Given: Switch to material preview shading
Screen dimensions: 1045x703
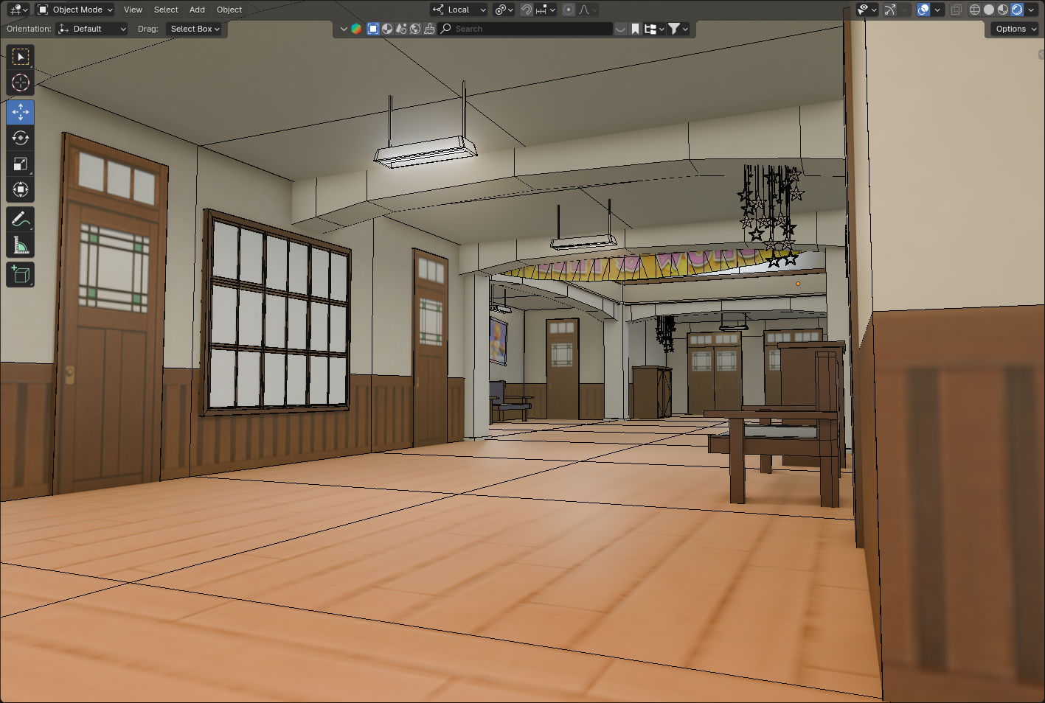Looking at the screenshot, I should tap(1003, 10).
